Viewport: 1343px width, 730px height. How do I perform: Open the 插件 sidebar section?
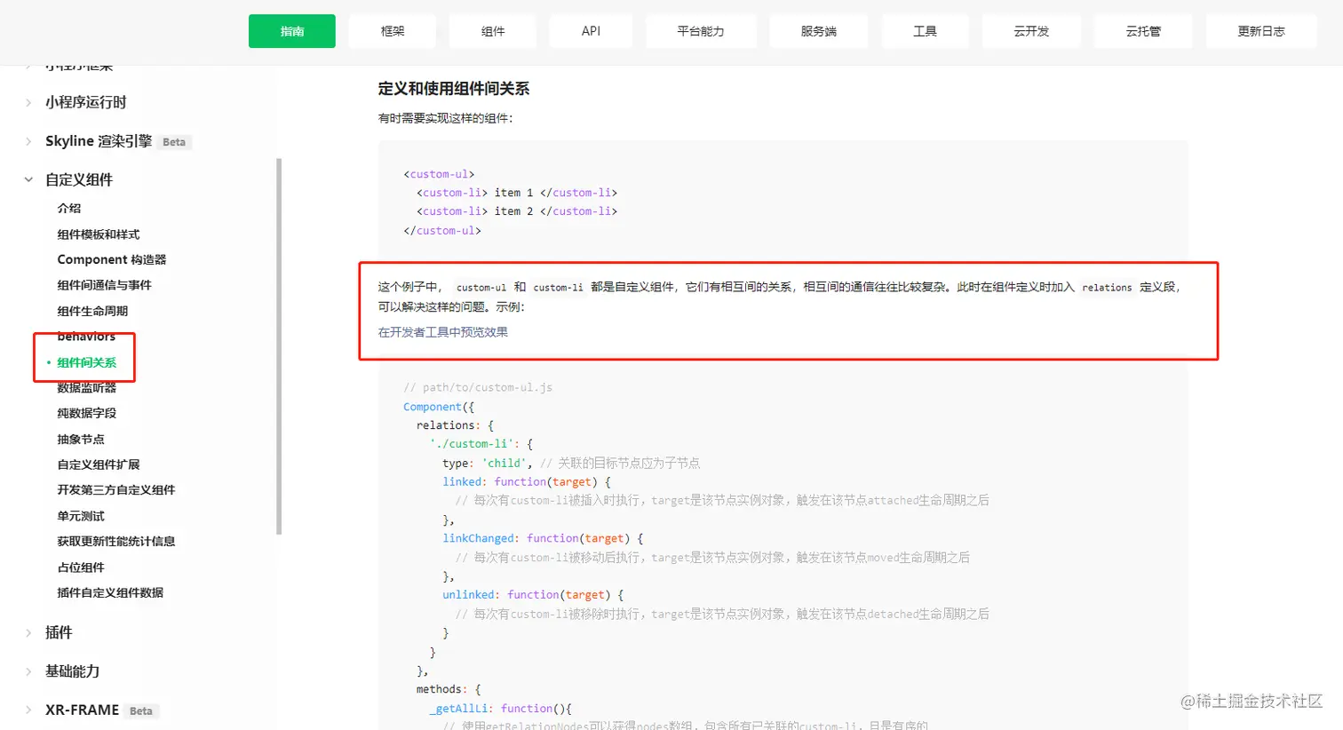59,632
